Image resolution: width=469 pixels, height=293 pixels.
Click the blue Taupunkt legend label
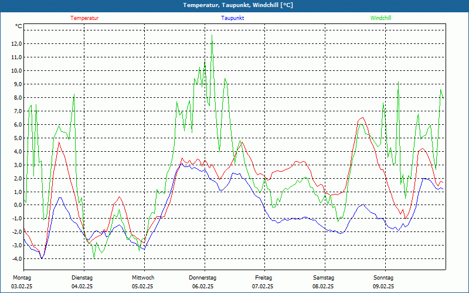pos(233,18)
